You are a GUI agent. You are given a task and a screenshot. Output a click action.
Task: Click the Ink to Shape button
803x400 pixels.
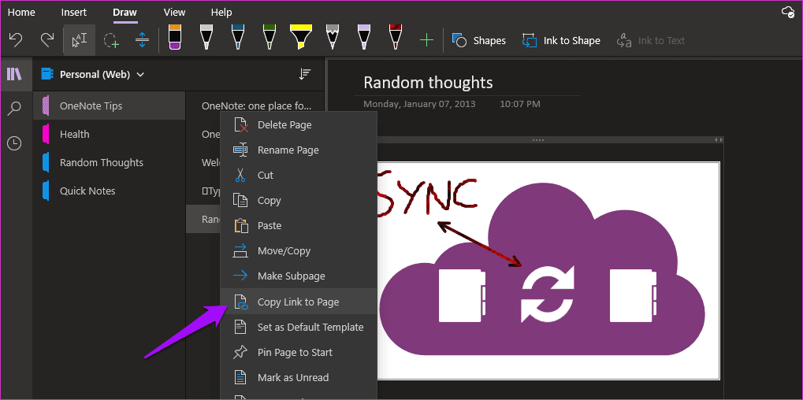point(561,40)
